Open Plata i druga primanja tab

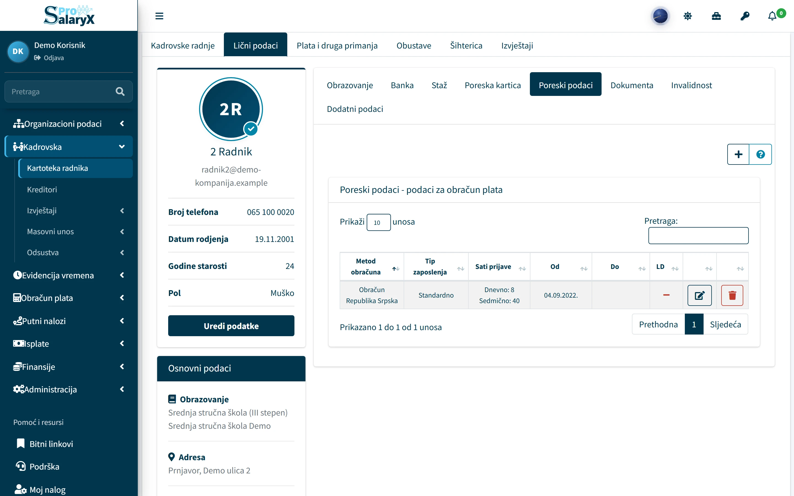(x=337, y=45)
